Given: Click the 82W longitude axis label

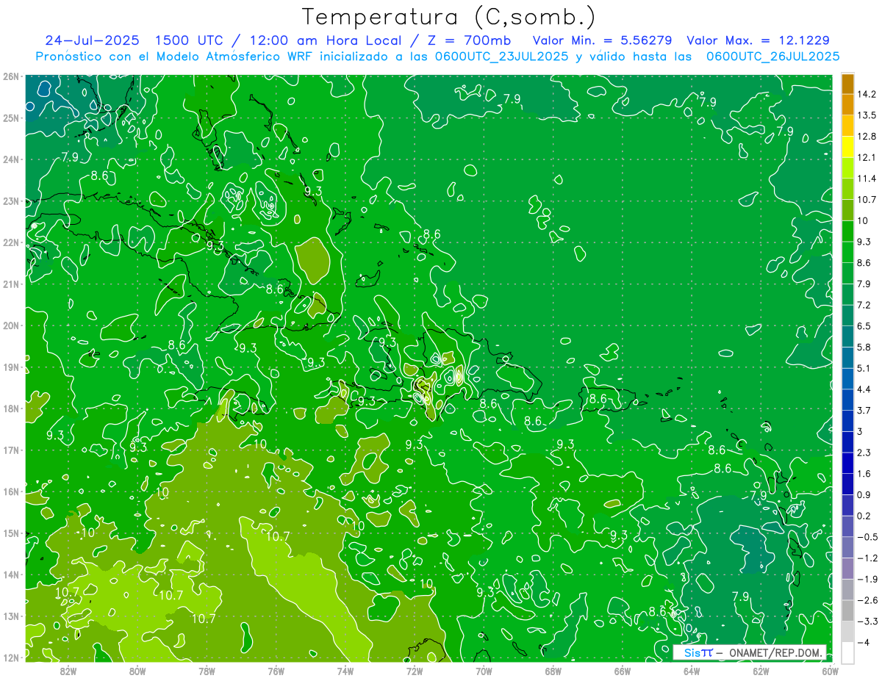Looking at the screenshot, I should tap(68, 671).
